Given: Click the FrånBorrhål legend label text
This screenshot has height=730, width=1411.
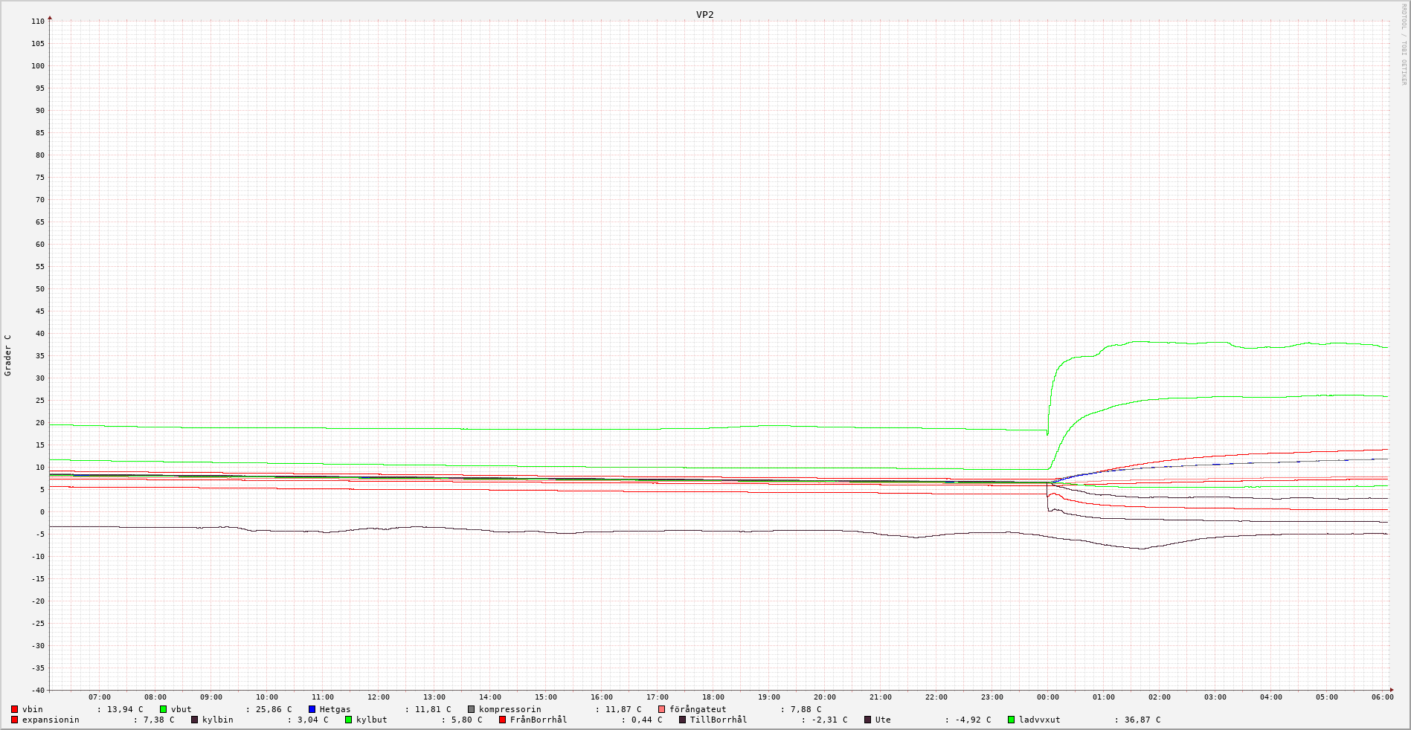Looking at the screenshot, I should coord(538,720).
